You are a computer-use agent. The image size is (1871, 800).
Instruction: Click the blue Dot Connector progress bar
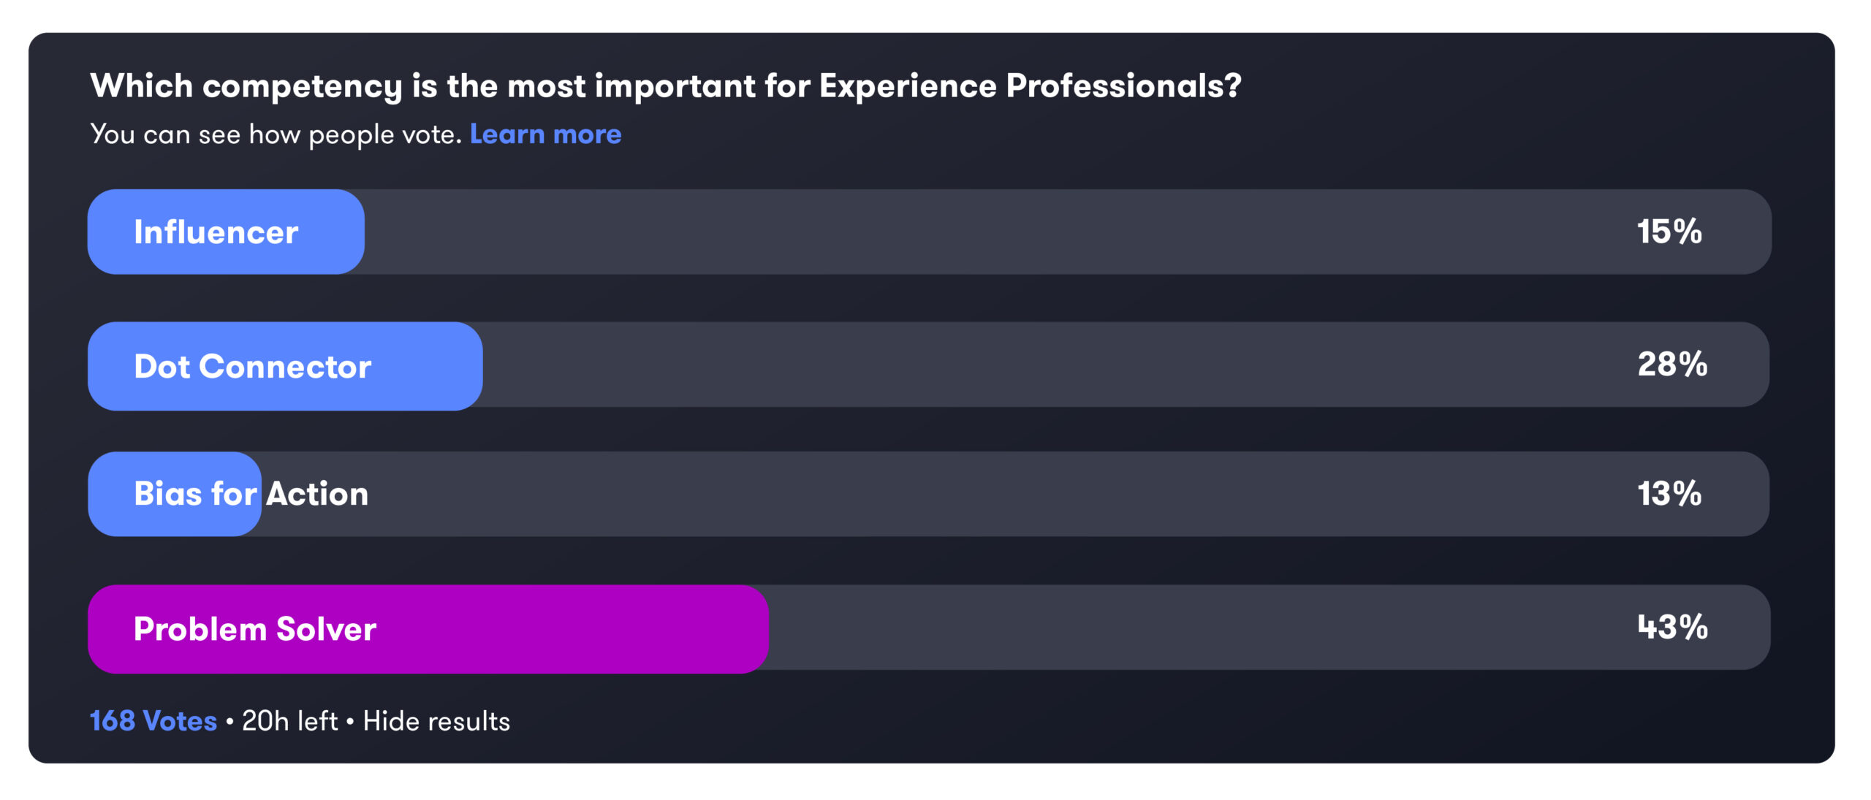click(285, 366)
